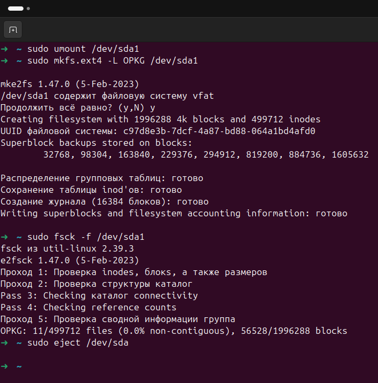
Task: Switch to the second workspace dot
Action: point(28,9)
